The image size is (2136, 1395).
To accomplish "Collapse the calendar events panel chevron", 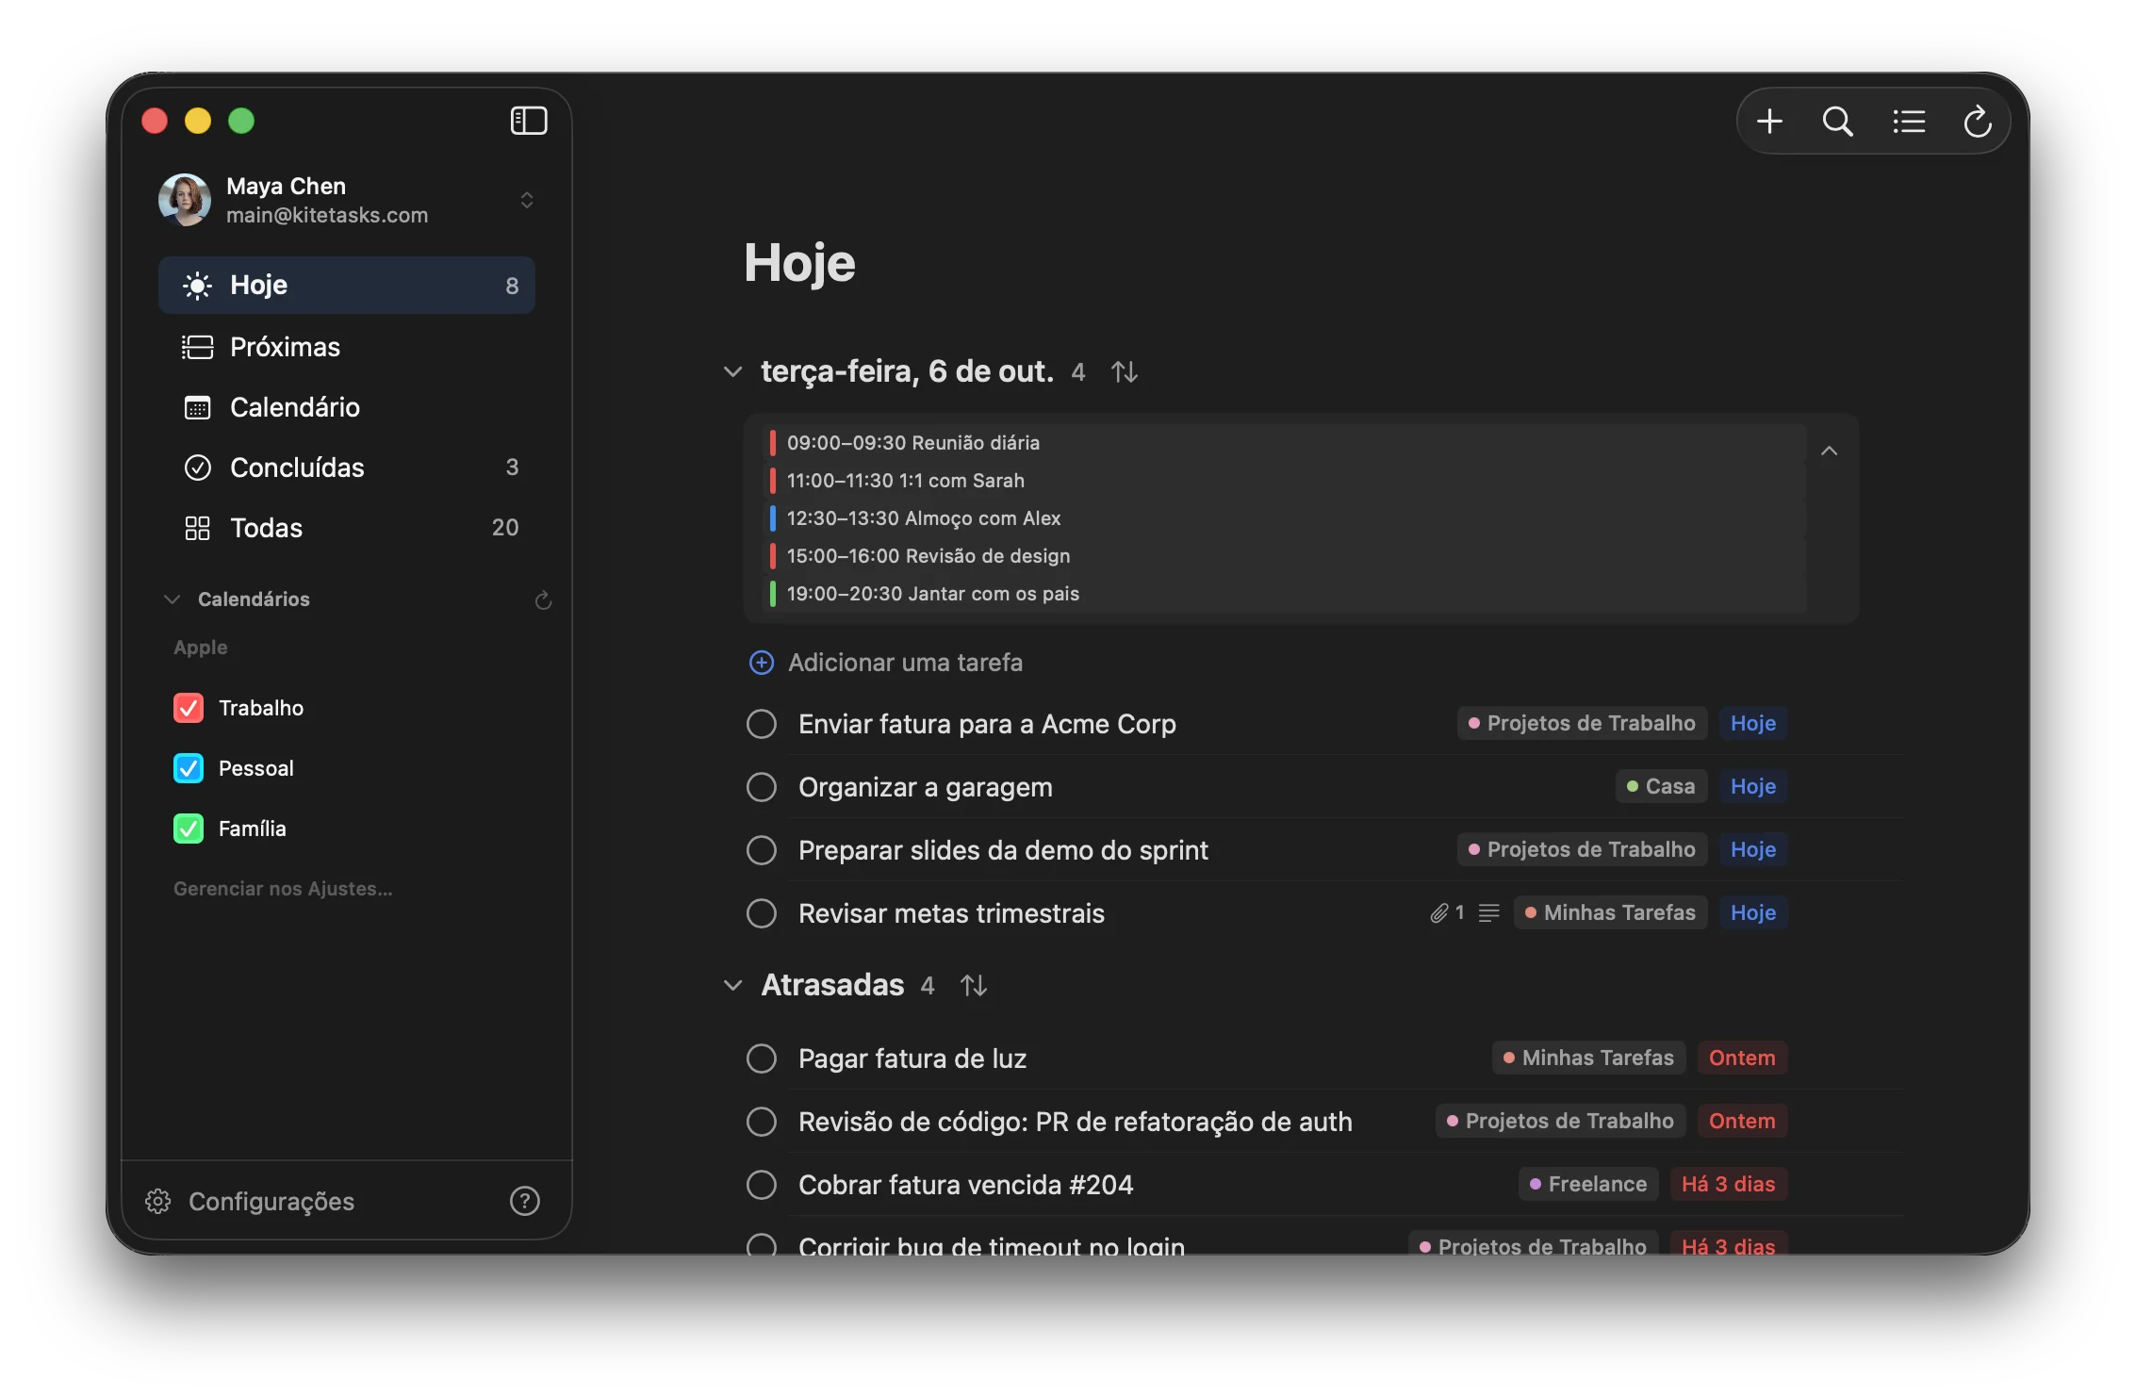I will pyautogui.click(x=1829, y=451).
